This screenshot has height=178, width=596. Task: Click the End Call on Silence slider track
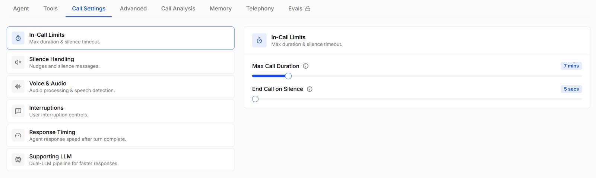417,99
